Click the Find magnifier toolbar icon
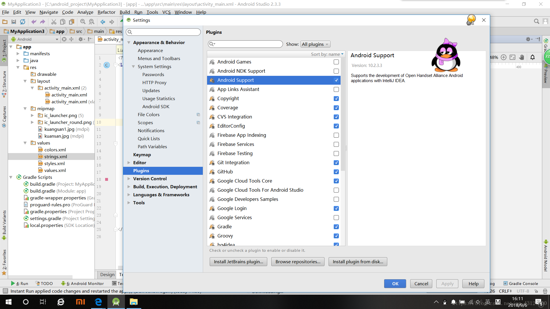This screenshot has height=309, width=550. coord(83,22)
